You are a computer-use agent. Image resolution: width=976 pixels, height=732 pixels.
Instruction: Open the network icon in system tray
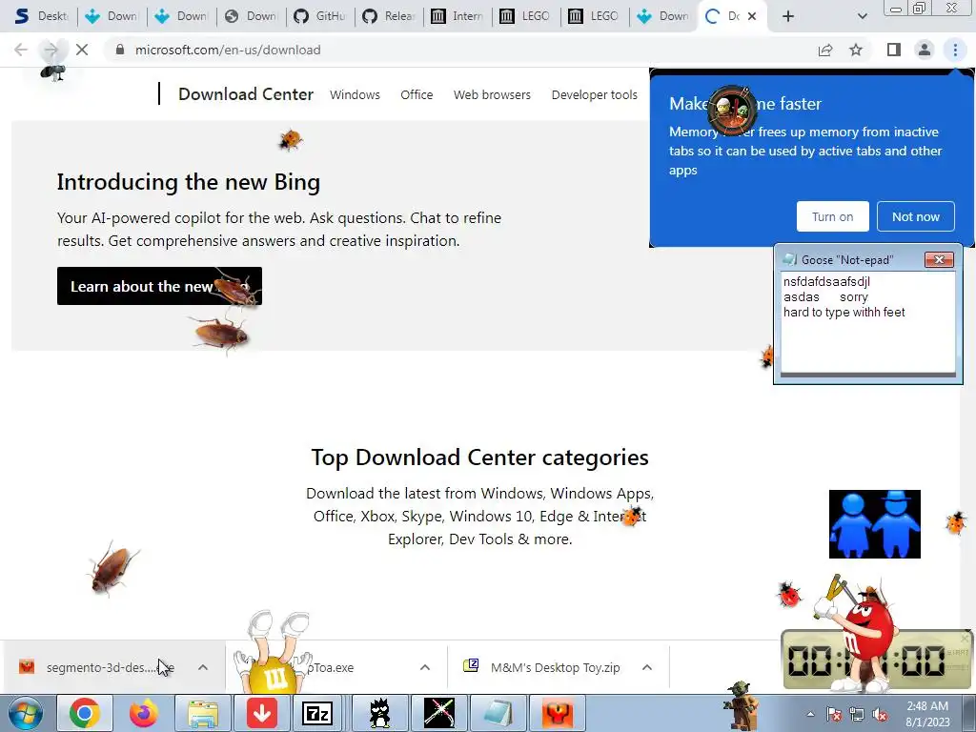point(857,715)
